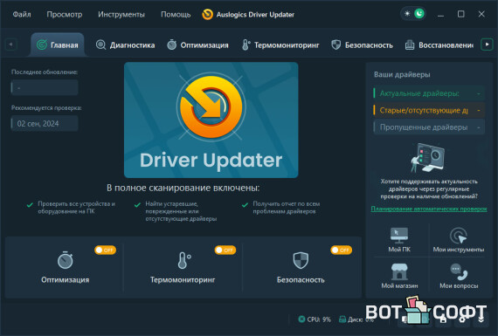Switch to the Восстановление tab
498x336 pixels.
(x=439, y=45)
